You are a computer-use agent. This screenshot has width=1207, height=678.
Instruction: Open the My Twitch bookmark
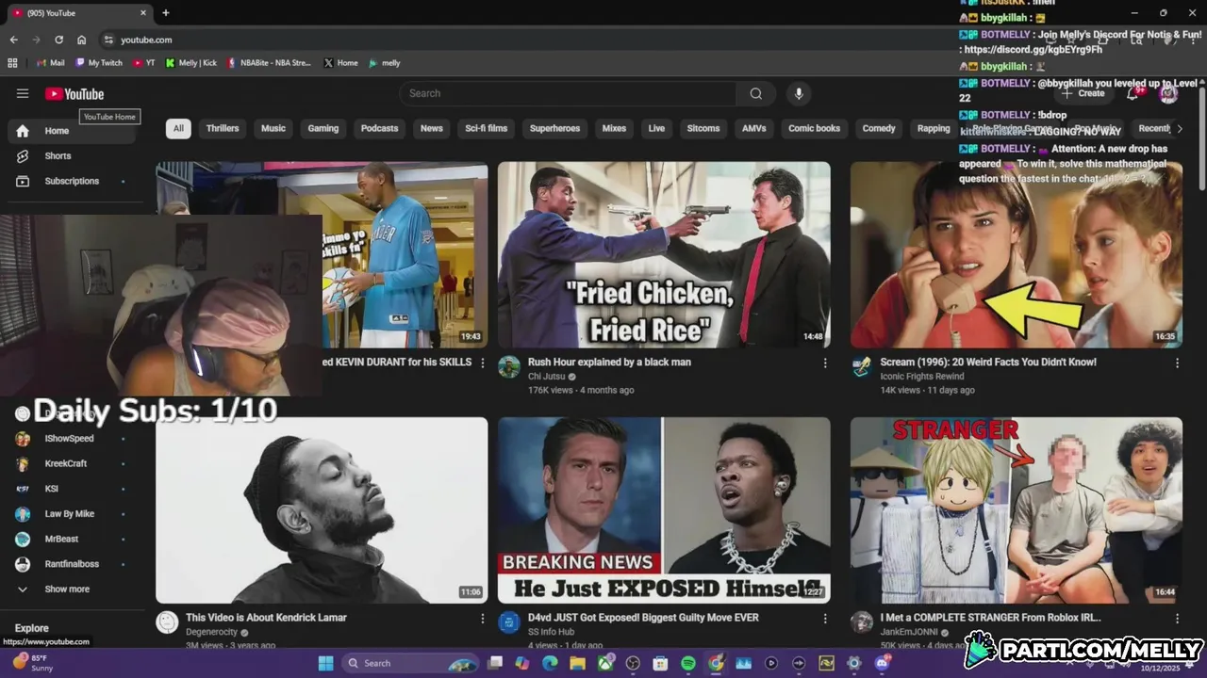pyautogui.click(x=99, y=63)
